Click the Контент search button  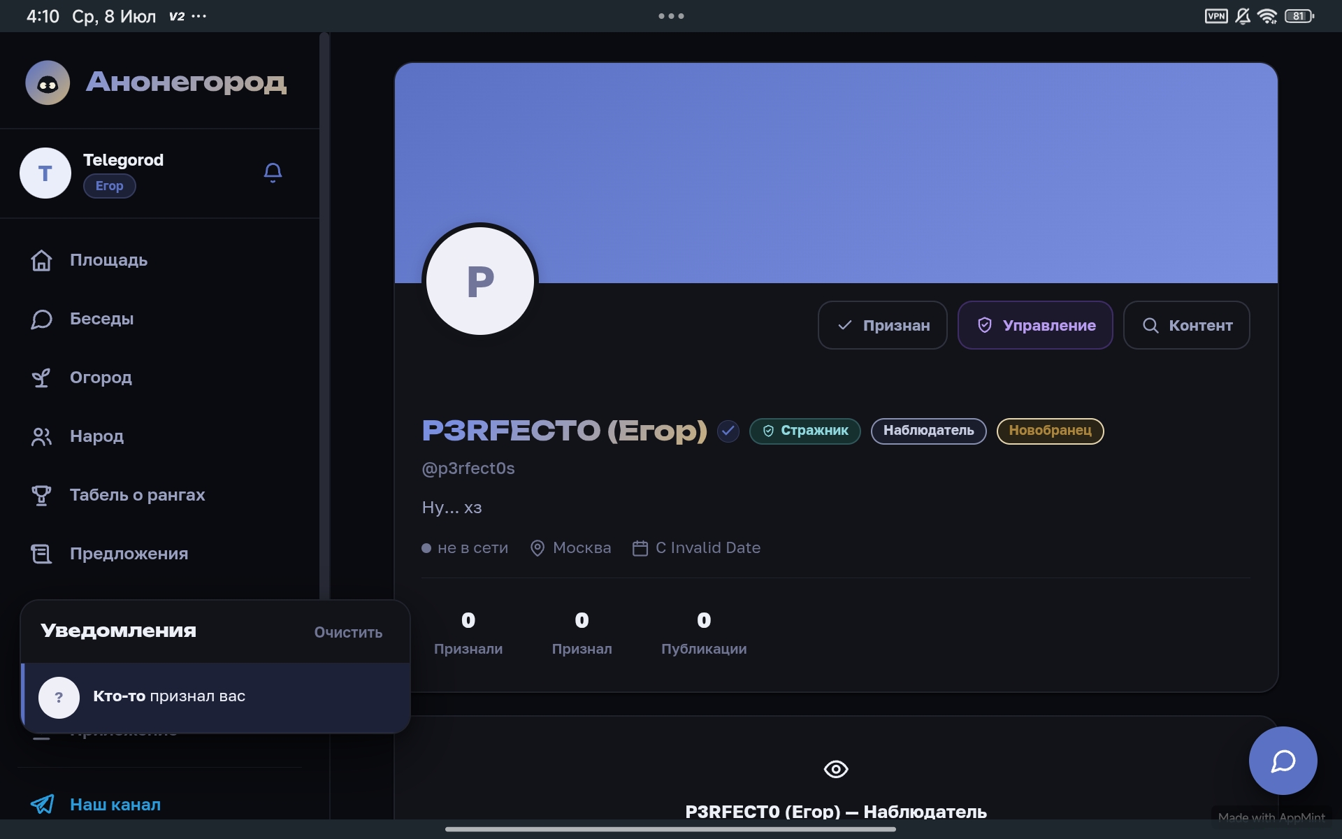(1187, 325)
